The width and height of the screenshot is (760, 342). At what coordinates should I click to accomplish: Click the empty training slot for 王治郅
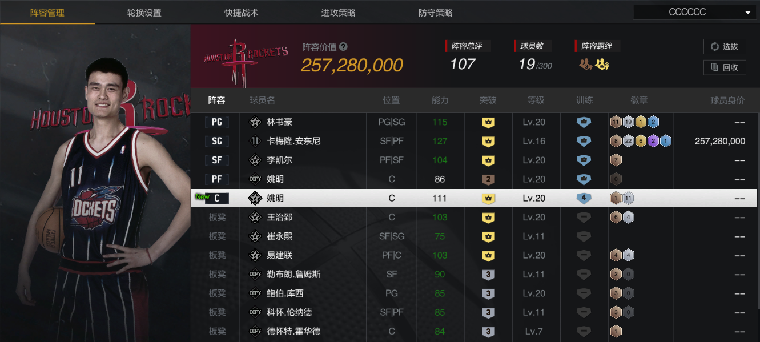click(x=584, y=218)
